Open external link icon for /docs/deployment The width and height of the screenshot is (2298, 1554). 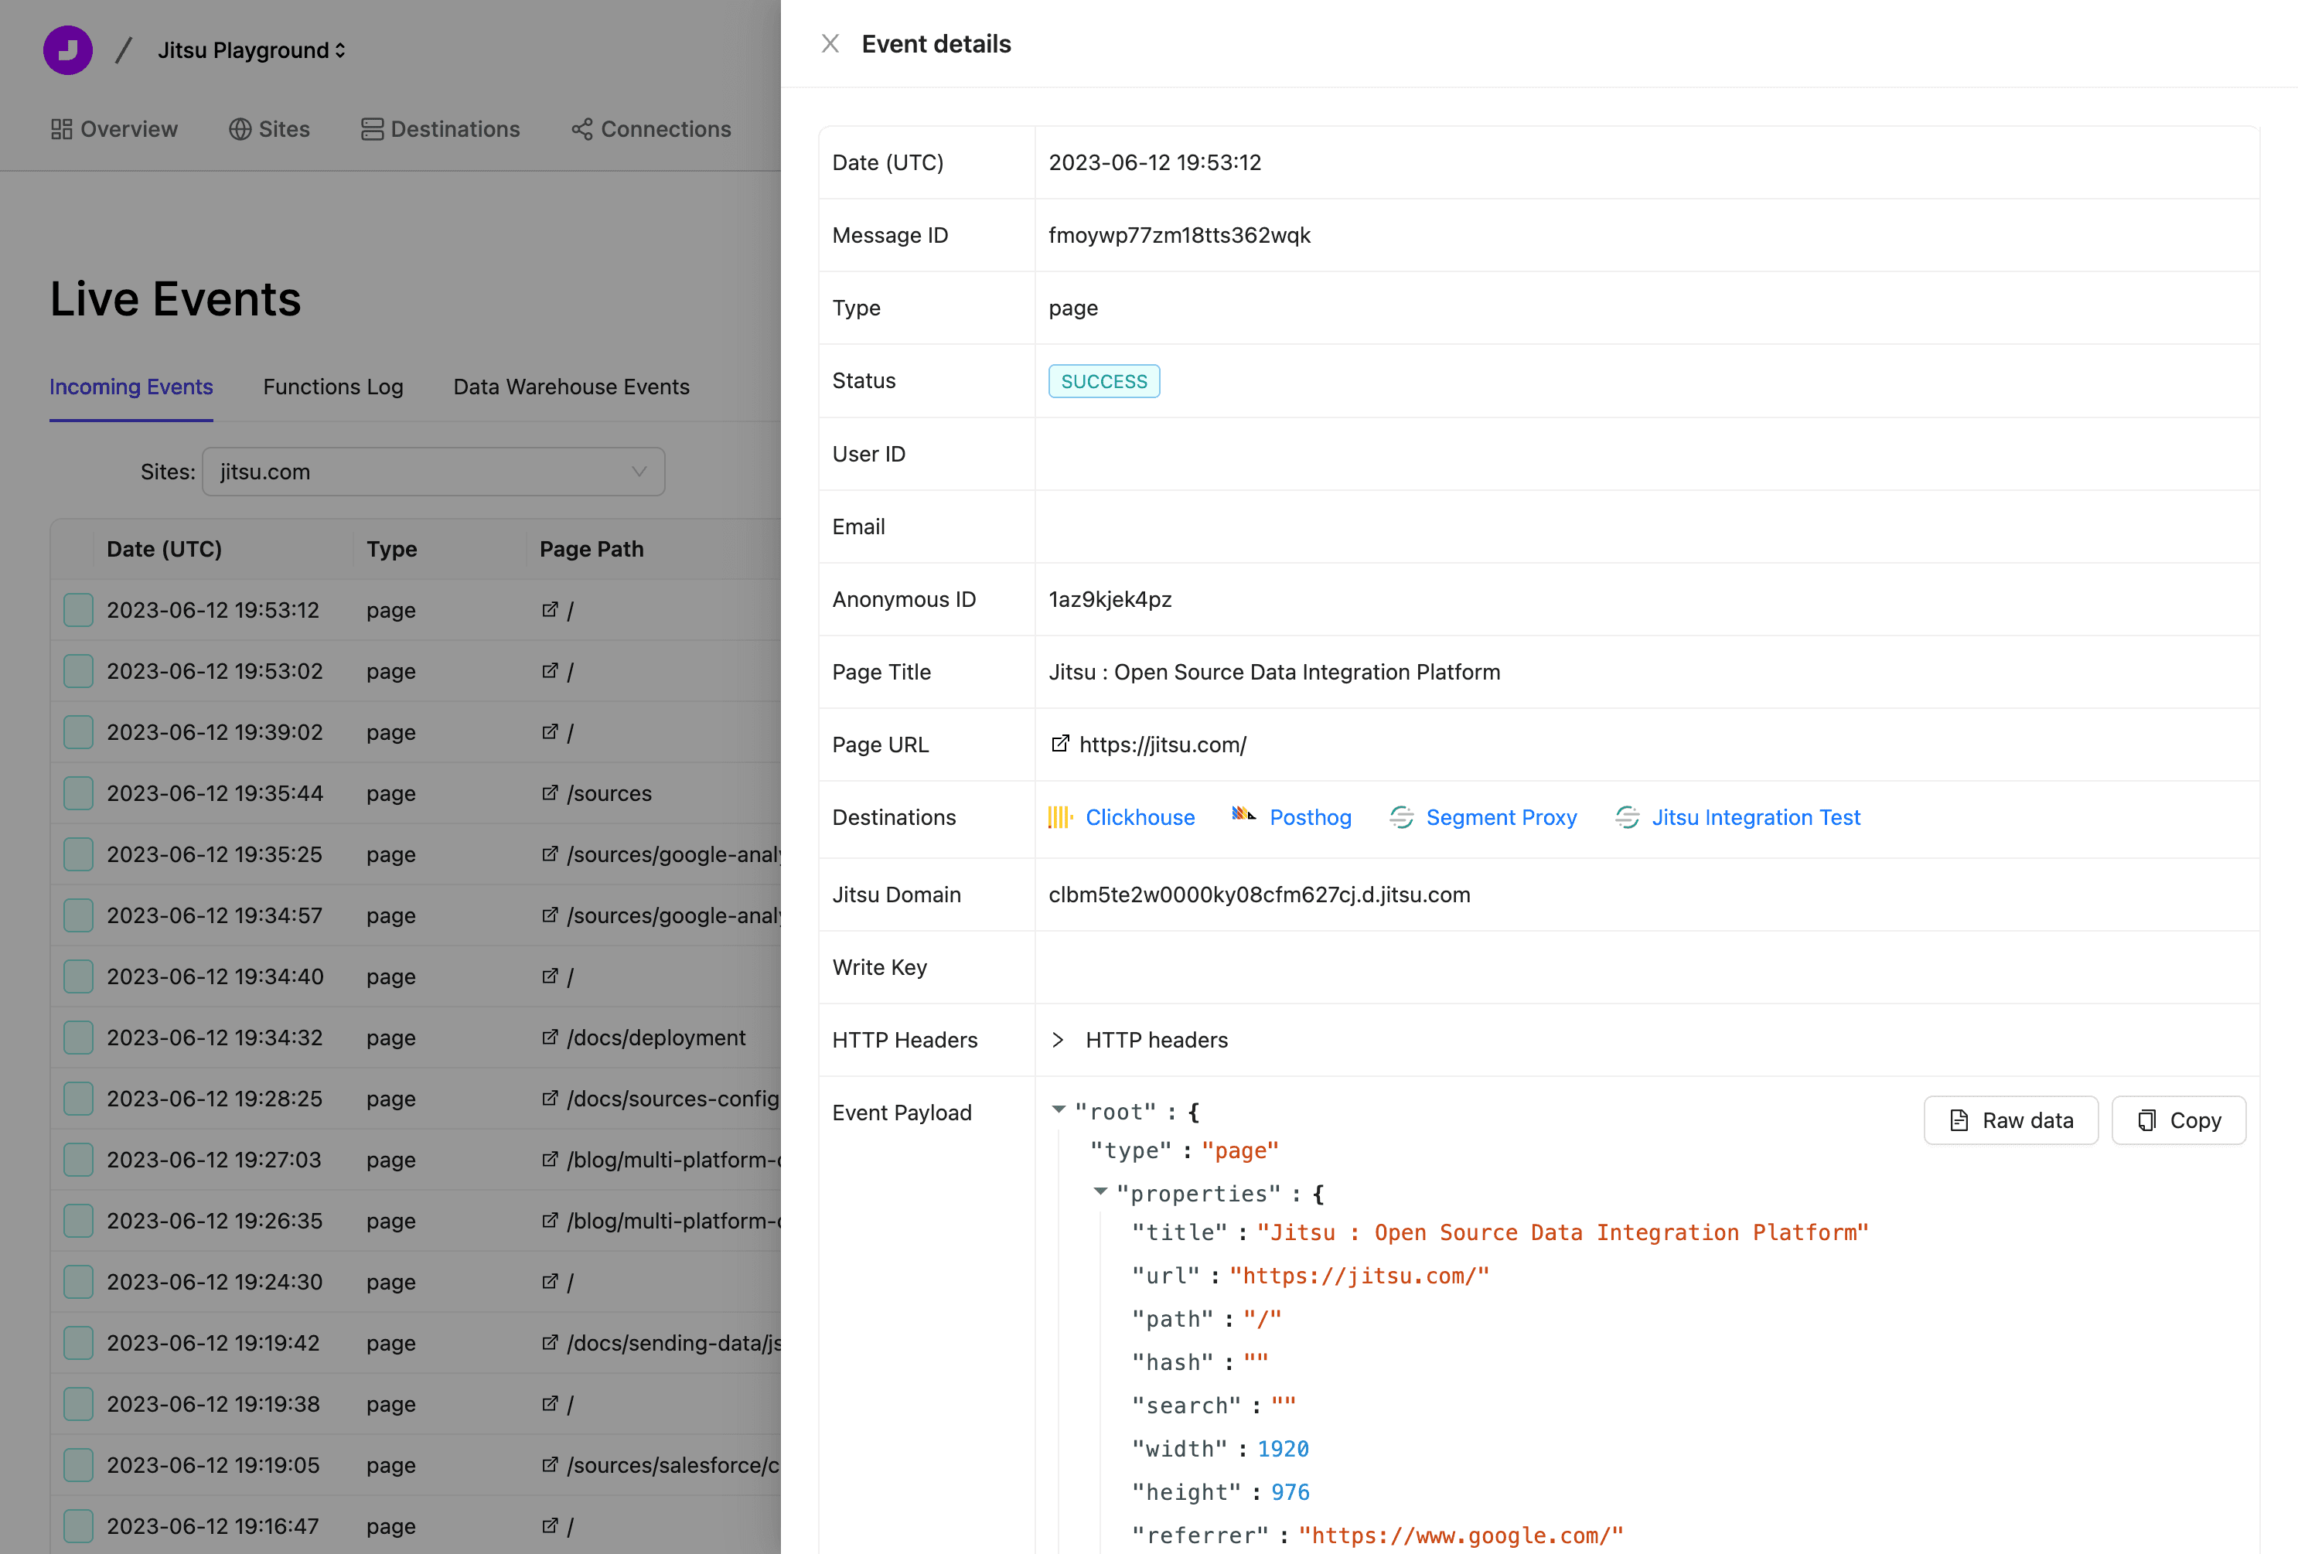550,1037
